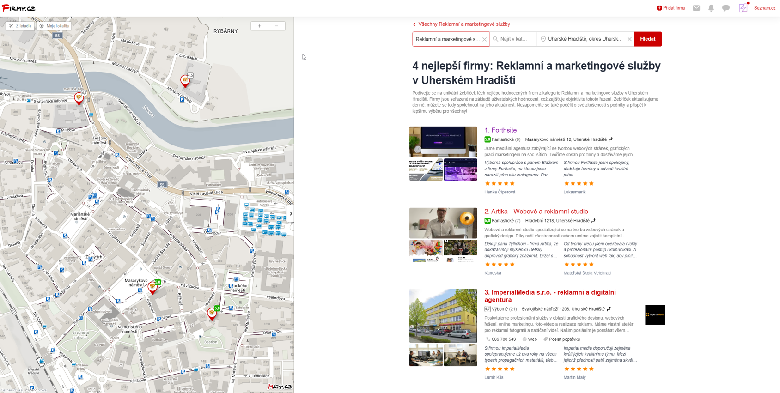This screenshot has width=780, height=393.
Task: Click reviewer name 'Mateřská škola Velehrad'
Action: [x=587, y=273]
